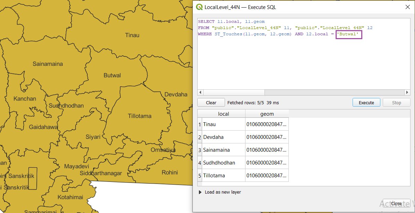
Task: Click the Execute button
Action: click(366, 103)
